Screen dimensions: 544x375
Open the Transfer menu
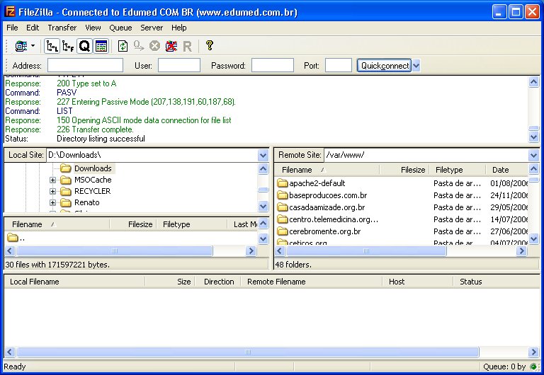[x=62, y=28]
